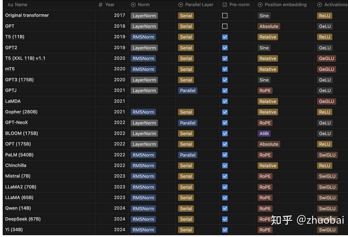348x237 pixels.
Task: Click the Year column number icon
Action: click(101, 4)
